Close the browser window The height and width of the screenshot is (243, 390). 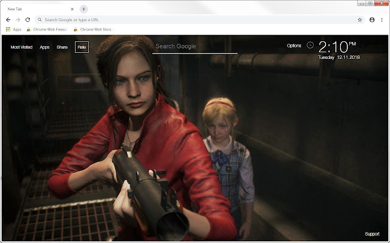[381, 3]
